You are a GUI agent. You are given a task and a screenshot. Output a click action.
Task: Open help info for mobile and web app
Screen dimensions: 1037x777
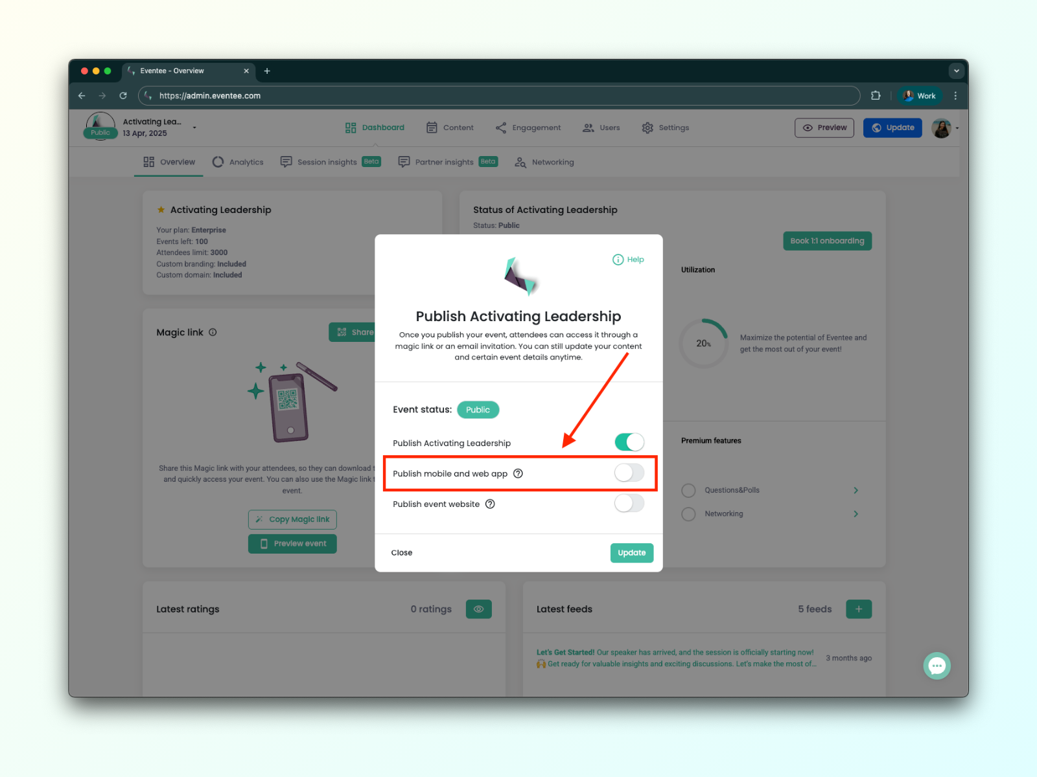tap(518, 473)
